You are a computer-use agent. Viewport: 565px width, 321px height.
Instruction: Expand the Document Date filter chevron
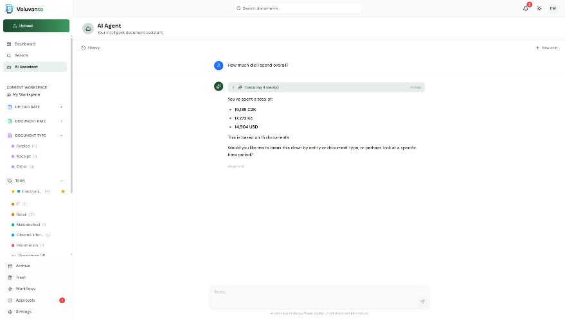coord(62,121)
